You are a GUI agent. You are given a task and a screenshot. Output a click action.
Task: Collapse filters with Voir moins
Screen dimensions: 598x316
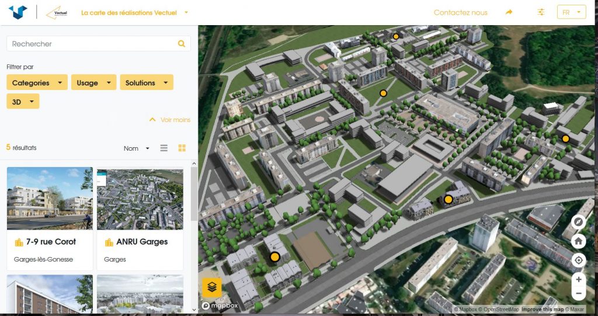[170, 120]
